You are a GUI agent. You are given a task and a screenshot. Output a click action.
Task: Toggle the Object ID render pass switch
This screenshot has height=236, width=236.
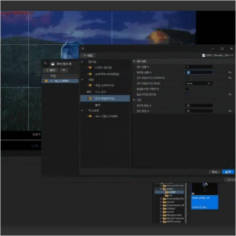pyautogui.click(x=89, y=74)
